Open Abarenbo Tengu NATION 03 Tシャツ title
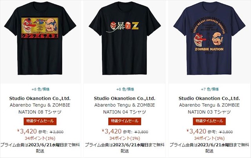The width and height of the screenshot is (251, 158). (209, 109)
